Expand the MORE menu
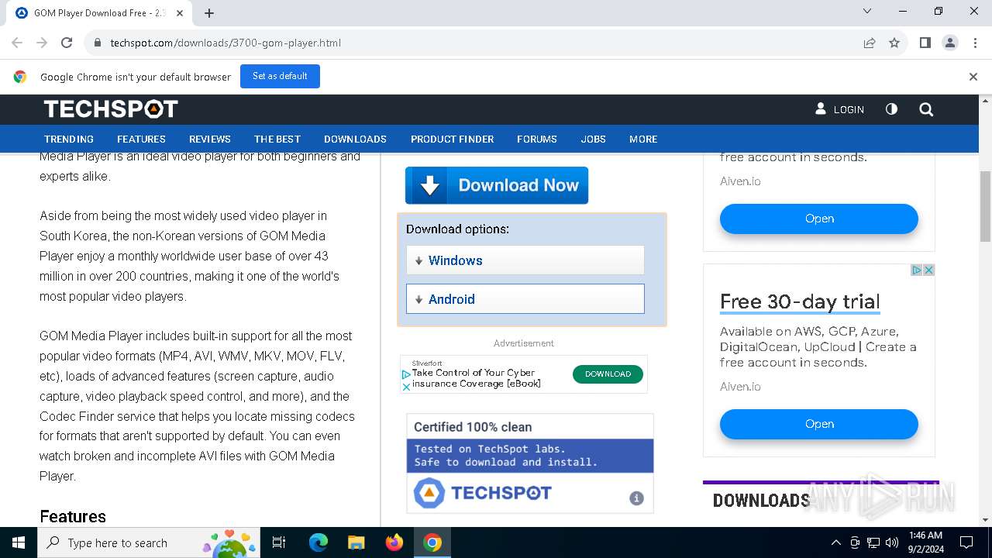This screenshot has width=992, height=558. 643,139
